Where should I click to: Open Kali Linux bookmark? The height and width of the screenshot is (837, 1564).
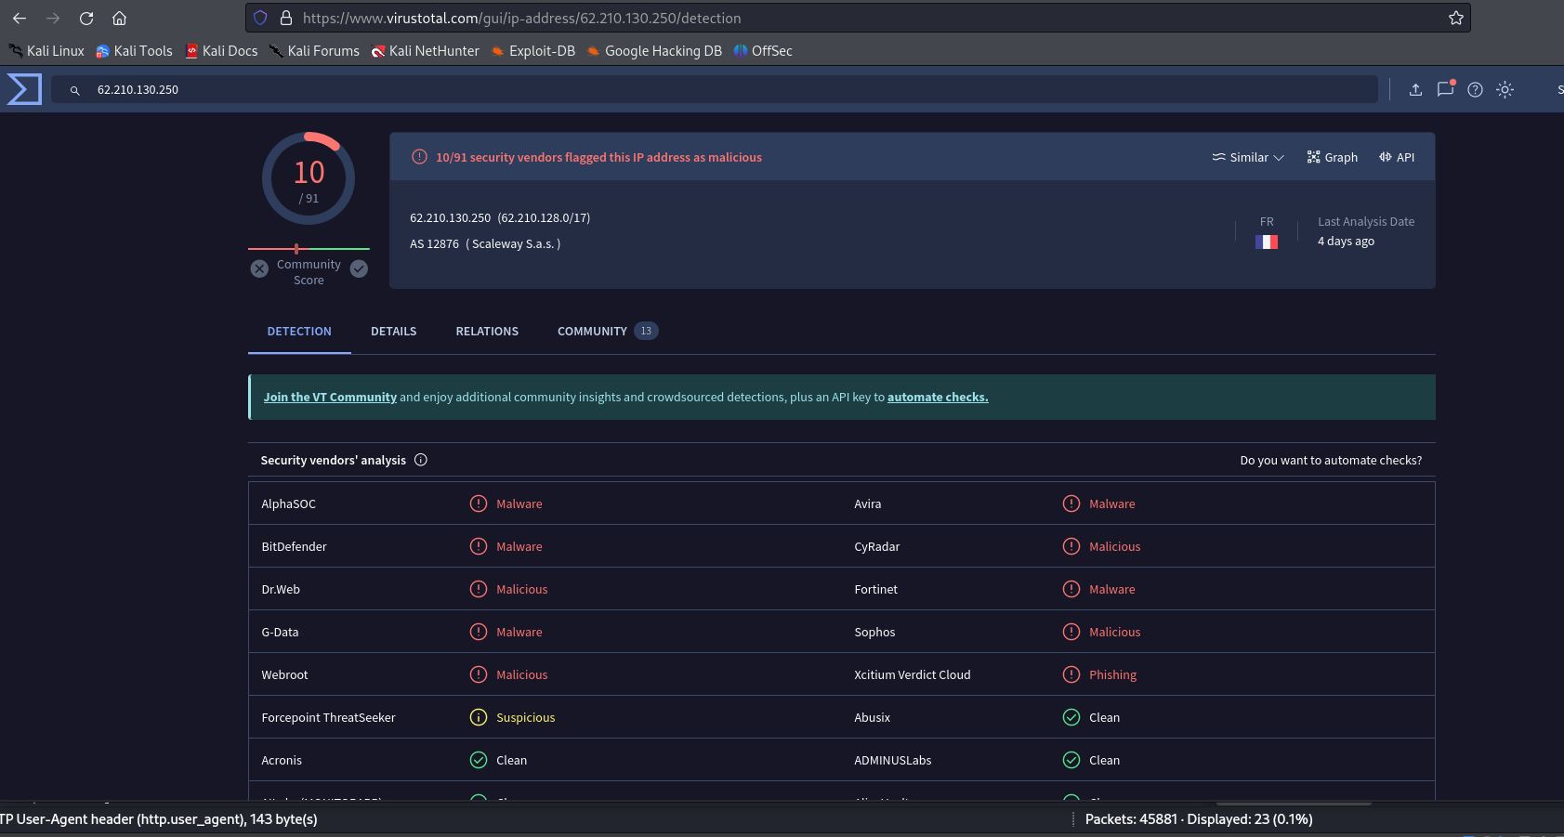click(46, 51)
